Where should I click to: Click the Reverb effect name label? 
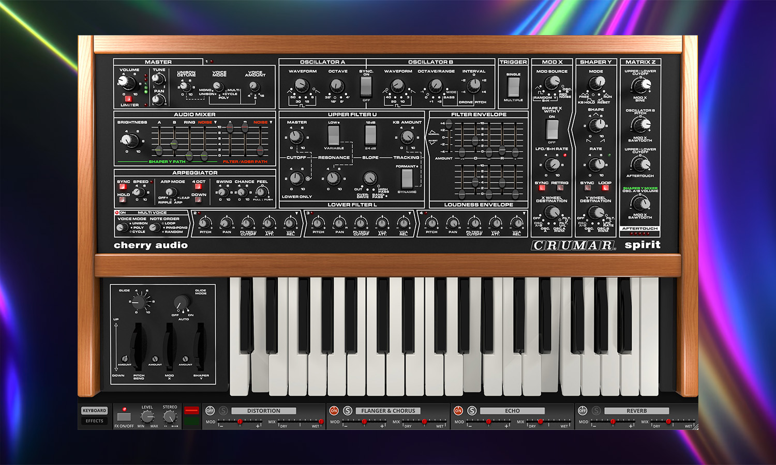(x=636, y=411)
